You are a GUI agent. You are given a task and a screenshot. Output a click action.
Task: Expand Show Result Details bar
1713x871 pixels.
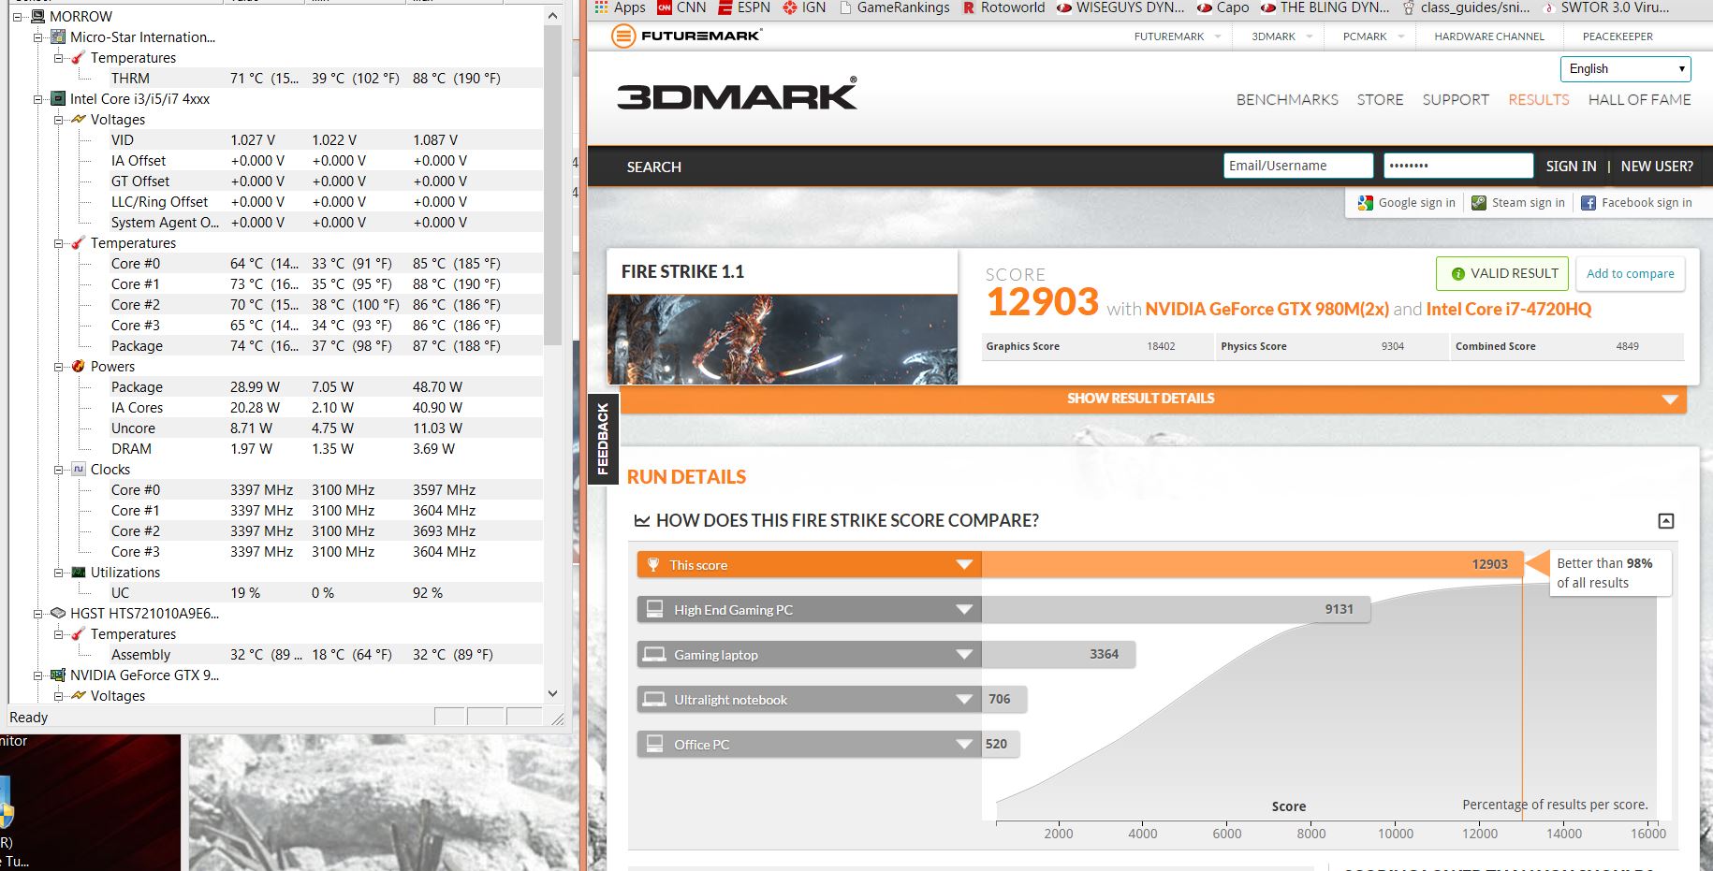point(1153,399)
